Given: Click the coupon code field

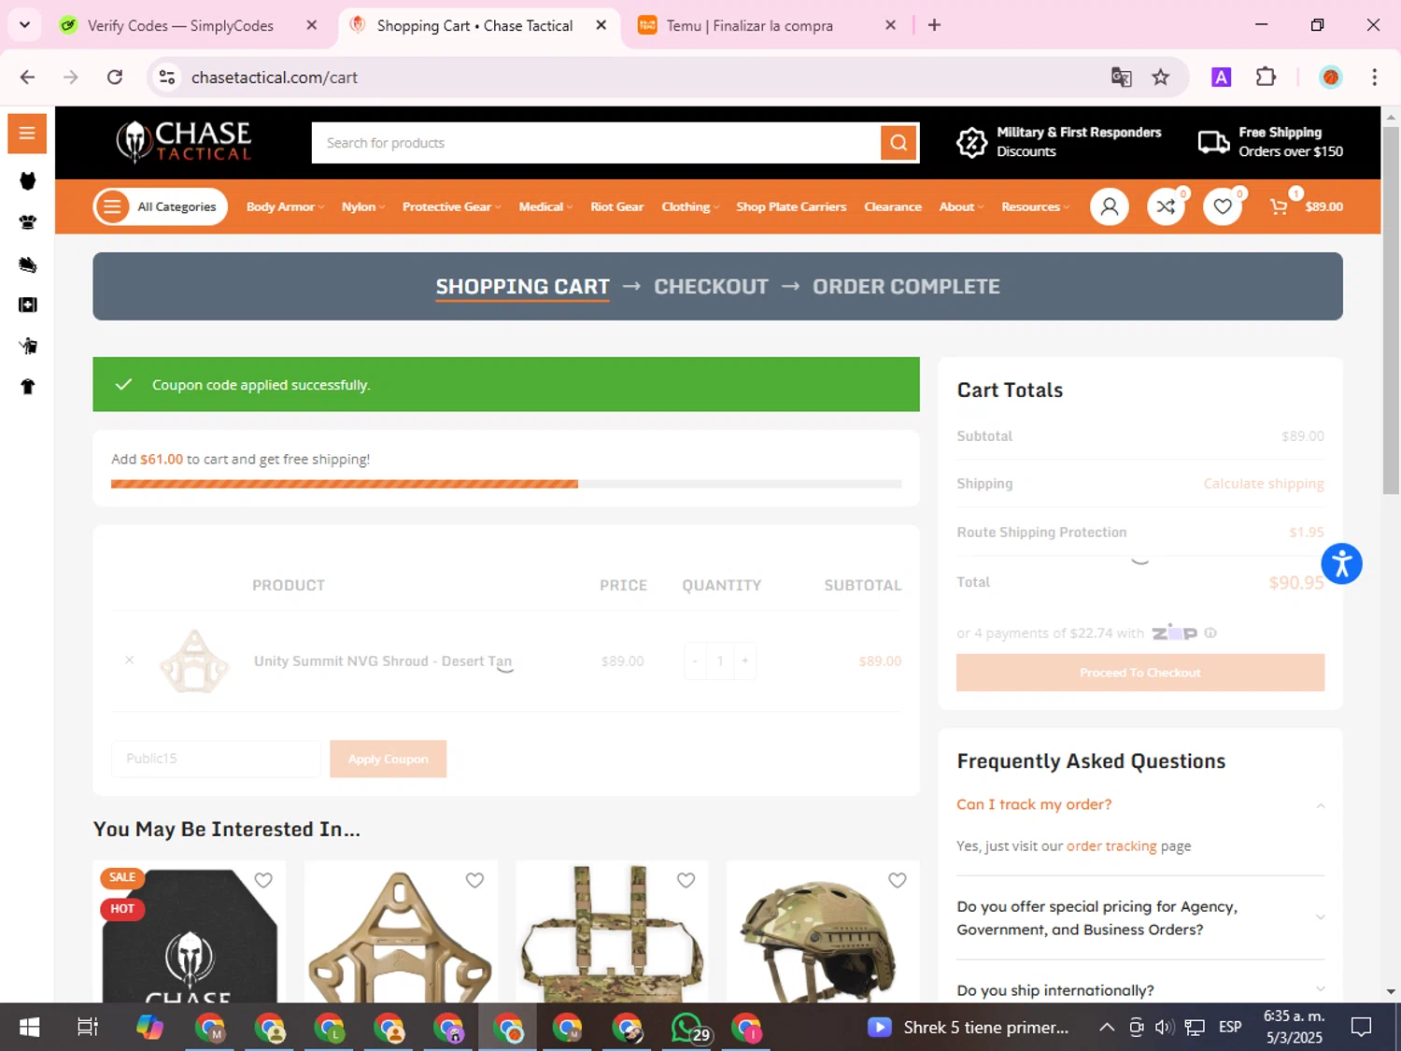Looking at the screenshot, I should (x=216, y=759).
